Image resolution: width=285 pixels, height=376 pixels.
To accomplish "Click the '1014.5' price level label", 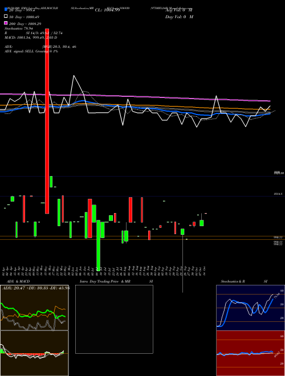I will click(x=278, y=194).
